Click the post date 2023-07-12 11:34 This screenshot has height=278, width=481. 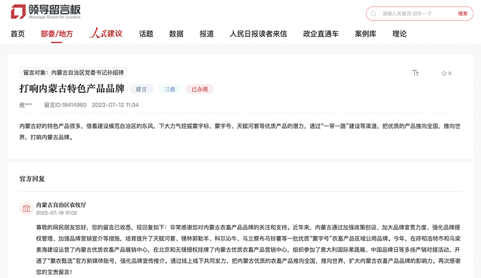[x=115, y=105]
